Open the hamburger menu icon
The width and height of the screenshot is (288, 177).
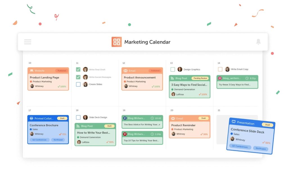pyautogui.click(x=28, y=42)
